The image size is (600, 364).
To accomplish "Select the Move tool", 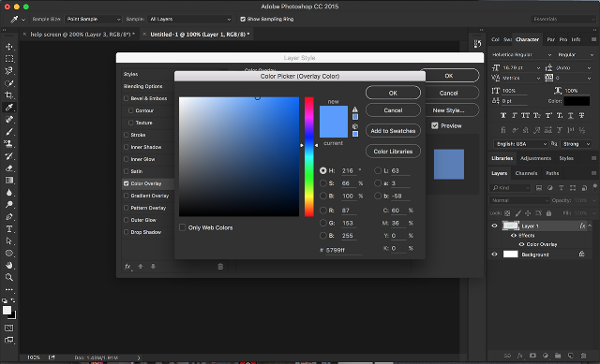I will coord(8,47).
